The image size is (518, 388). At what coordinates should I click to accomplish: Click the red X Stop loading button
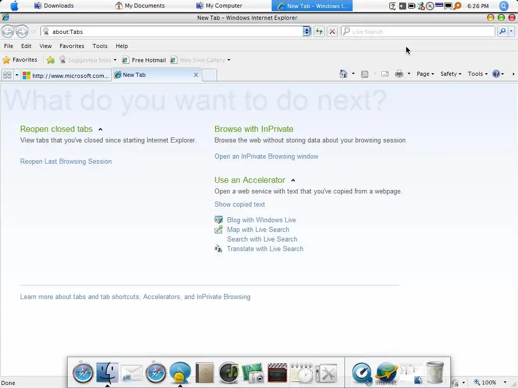click(x=332, y=31)
